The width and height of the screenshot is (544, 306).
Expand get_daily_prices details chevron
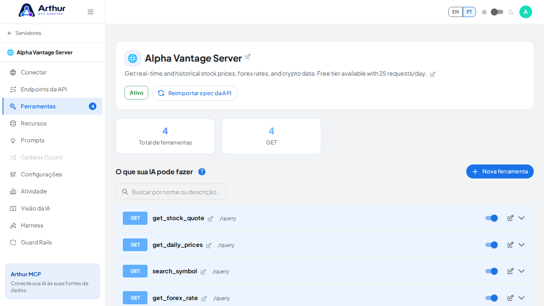tap(521, 245)
